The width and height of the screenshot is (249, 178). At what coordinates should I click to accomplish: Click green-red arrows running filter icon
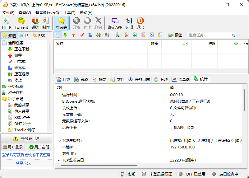pos(99,35)
